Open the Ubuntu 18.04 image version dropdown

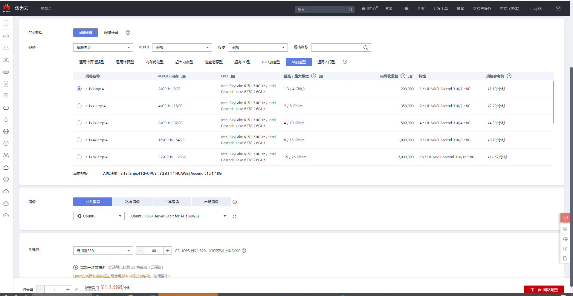[x=178, y=216]
